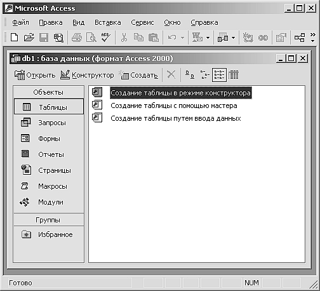
Task: Click the Создать button
Action: tap(138, 75)
